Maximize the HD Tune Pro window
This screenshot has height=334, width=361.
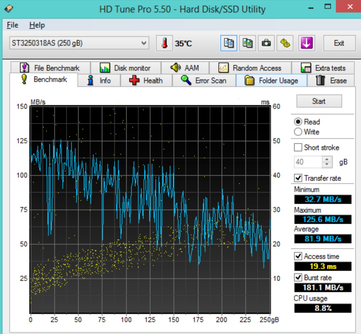[328, 7]
